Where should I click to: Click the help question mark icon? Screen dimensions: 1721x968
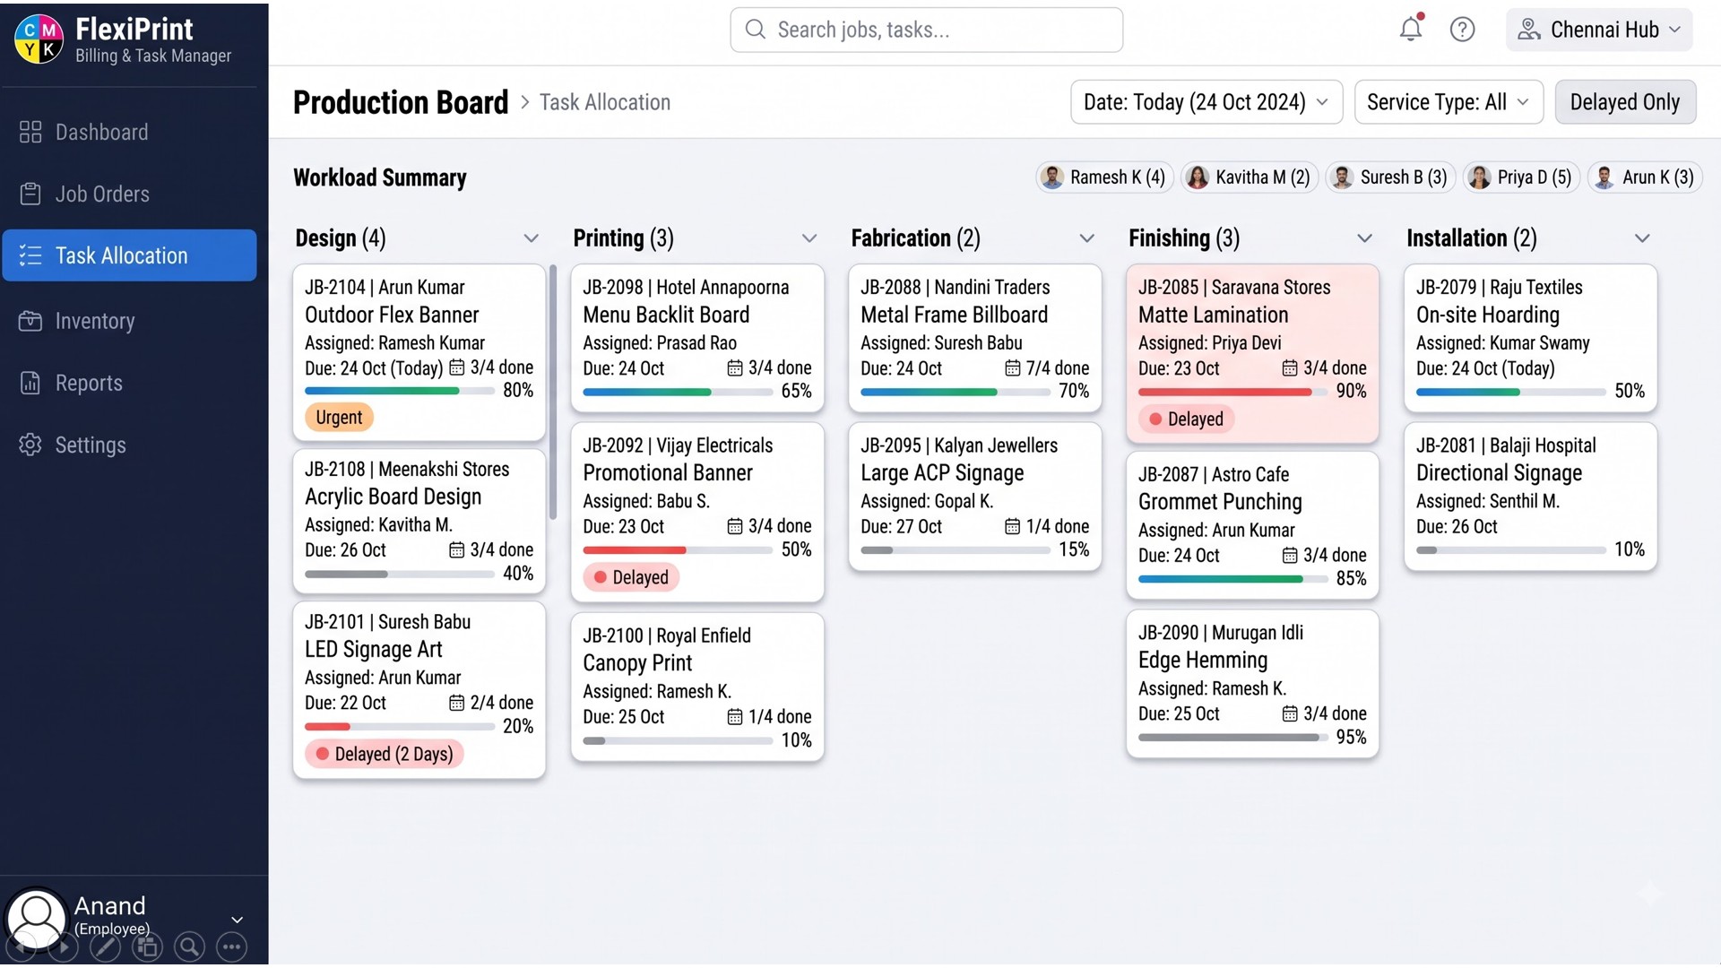coord(1462,30)
